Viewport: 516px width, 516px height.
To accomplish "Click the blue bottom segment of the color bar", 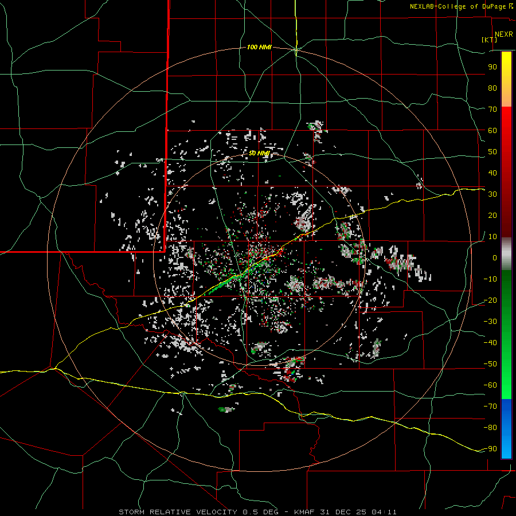I will pos(506,429).
